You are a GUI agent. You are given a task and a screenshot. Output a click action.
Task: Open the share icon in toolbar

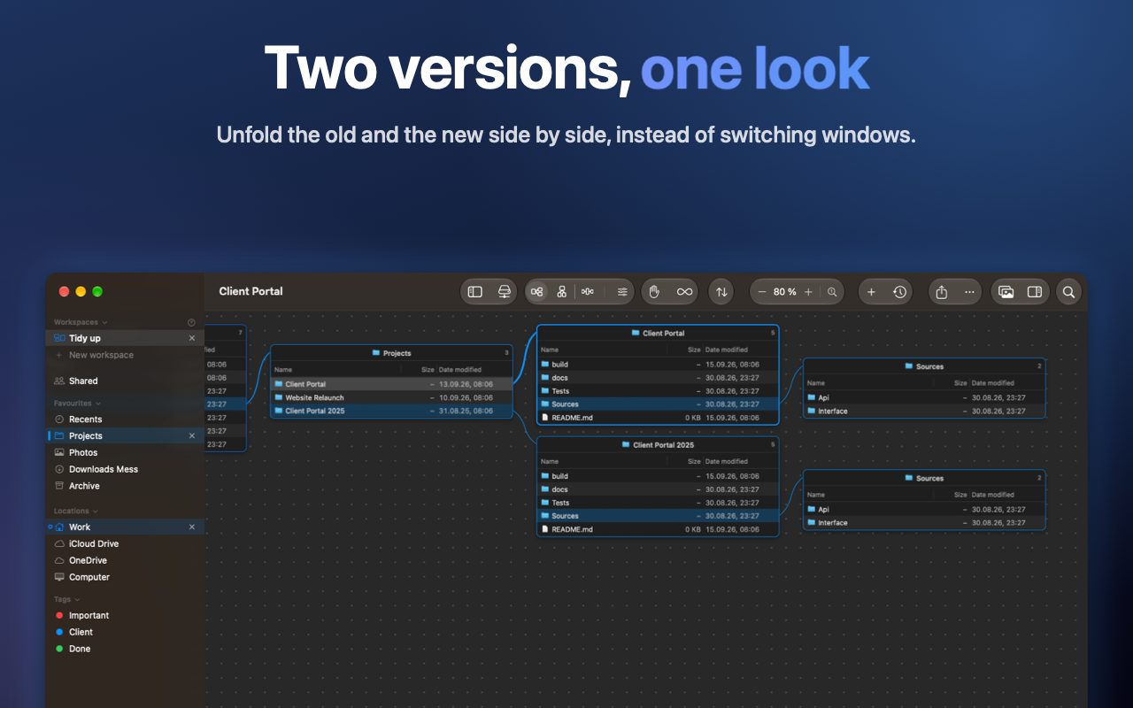[942, 292]
